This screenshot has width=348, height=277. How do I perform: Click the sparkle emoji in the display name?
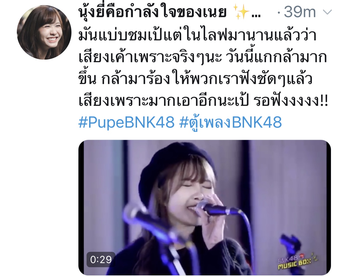pos(242,12)
